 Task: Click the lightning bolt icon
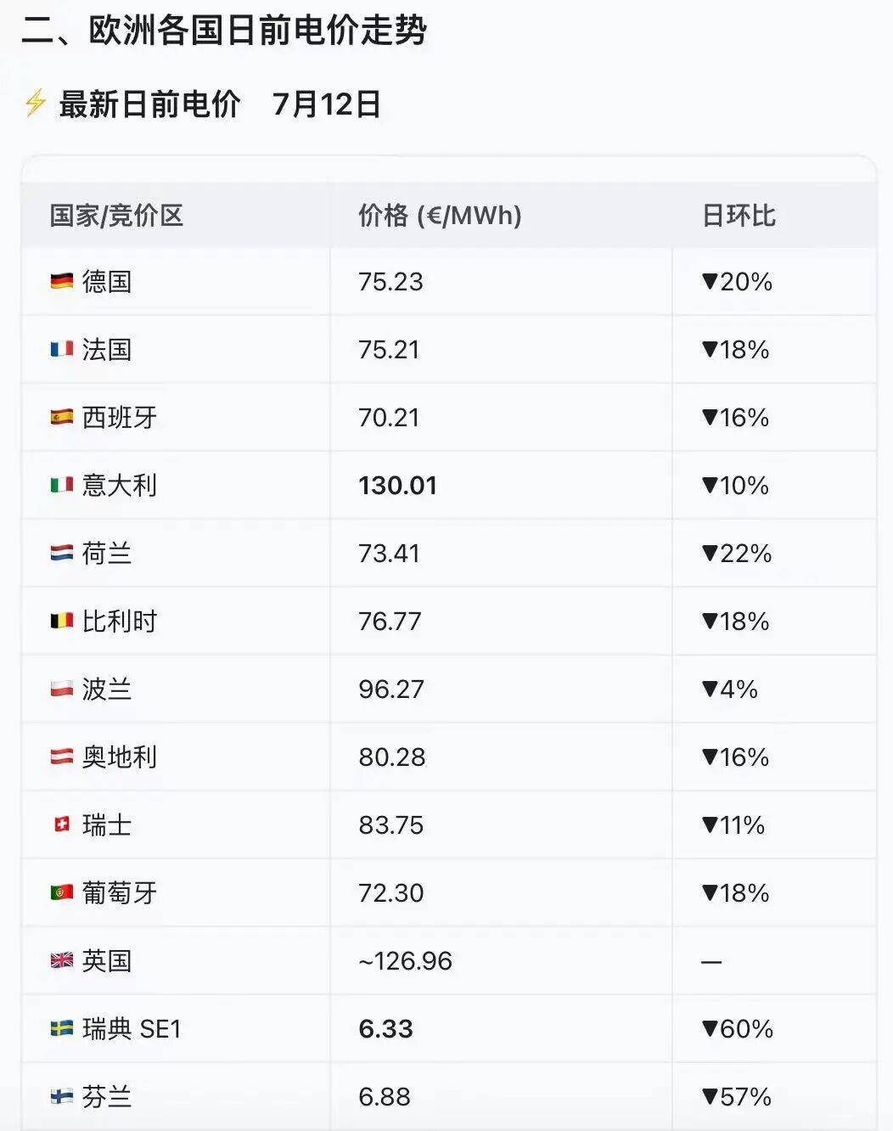tap(35, 104)
